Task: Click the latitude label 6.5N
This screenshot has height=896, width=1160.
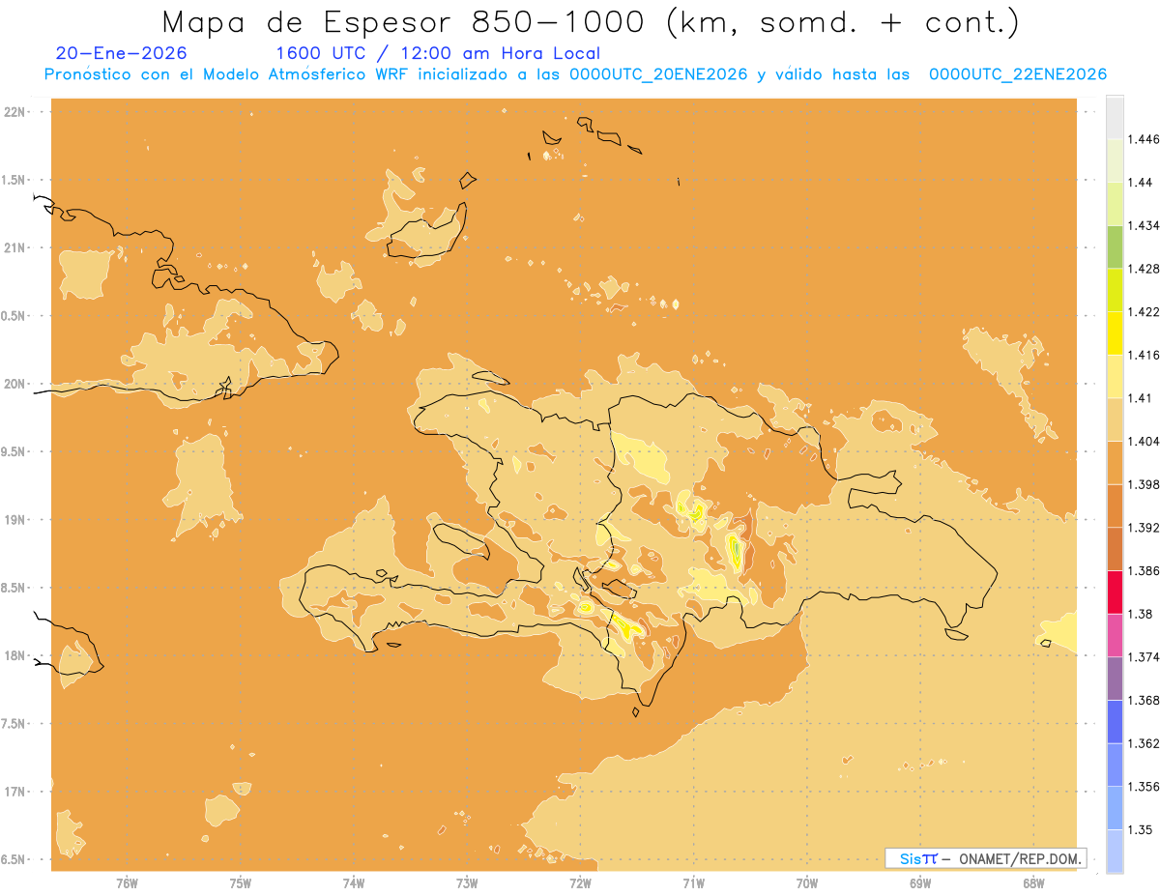Action: (x=14, y=860)
